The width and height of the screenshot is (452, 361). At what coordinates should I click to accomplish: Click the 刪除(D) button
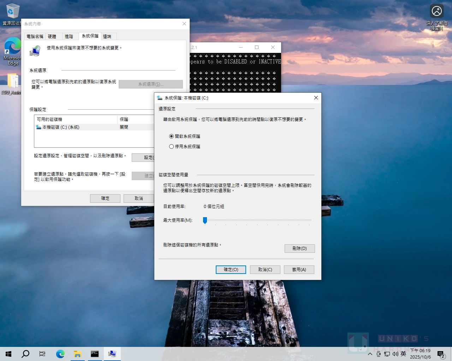[299, 249]
